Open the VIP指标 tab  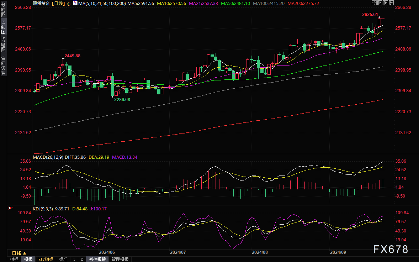click(x=46, y=259)
